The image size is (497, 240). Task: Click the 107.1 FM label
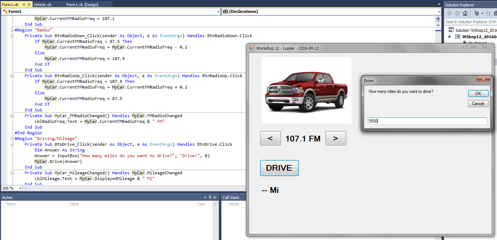303,139
